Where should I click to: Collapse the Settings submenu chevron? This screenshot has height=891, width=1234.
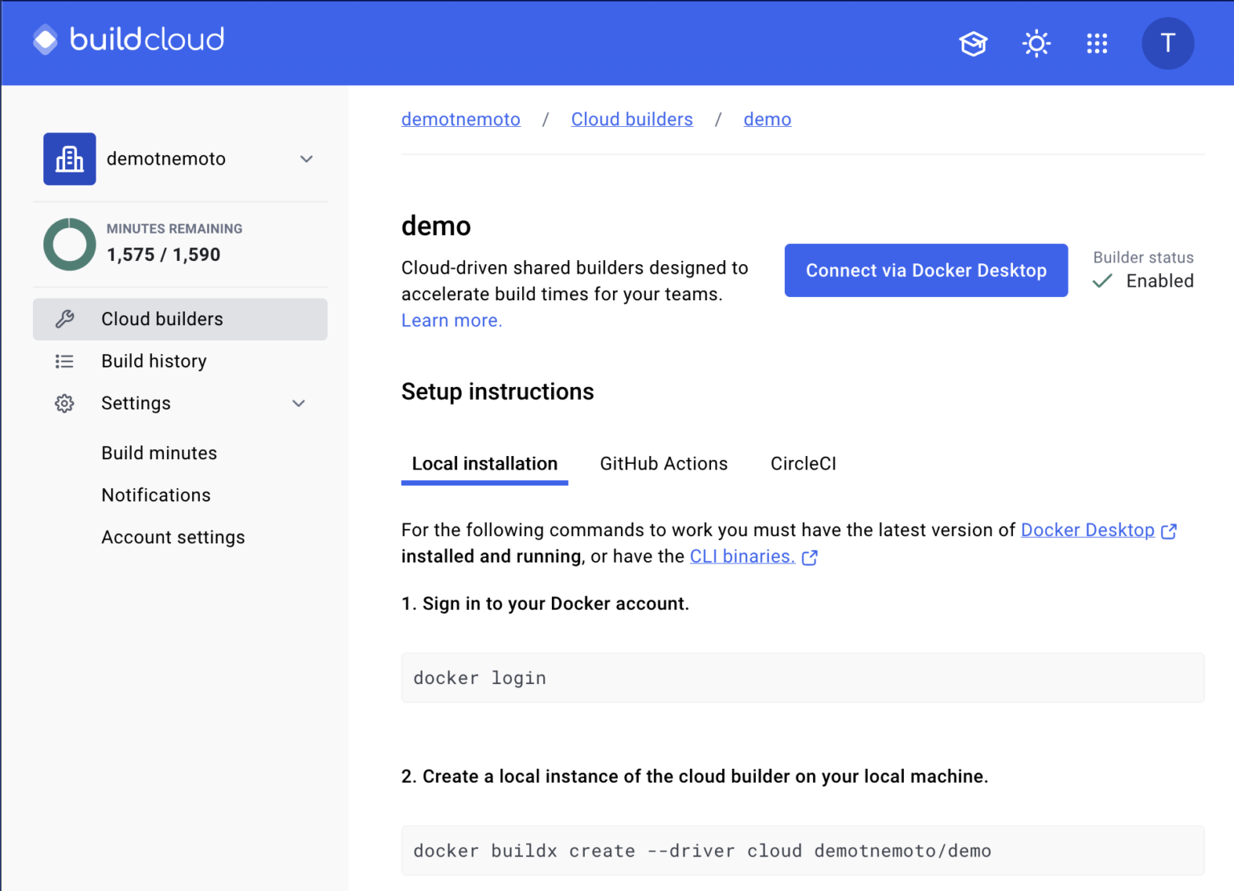point(298,403)
